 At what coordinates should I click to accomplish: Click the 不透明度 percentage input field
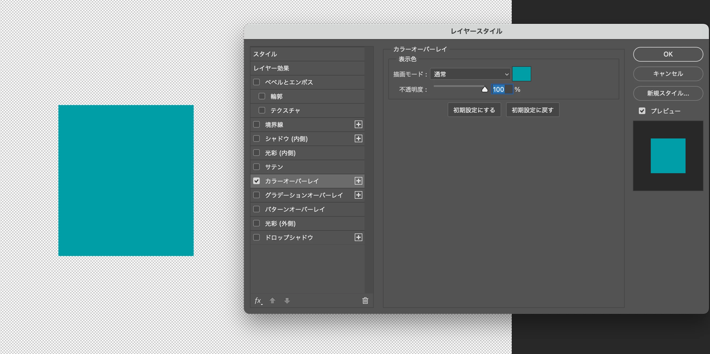(502, 89)
